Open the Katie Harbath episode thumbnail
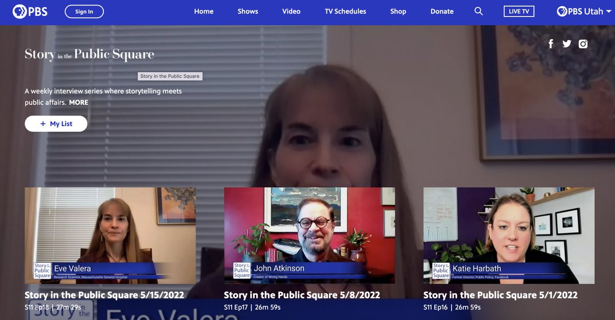The width and height of the screenshot is (615, 320). pos(509,235)
